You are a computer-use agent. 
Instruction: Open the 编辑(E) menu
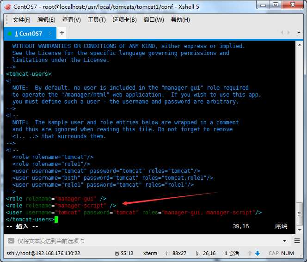(x=46, y=20)
